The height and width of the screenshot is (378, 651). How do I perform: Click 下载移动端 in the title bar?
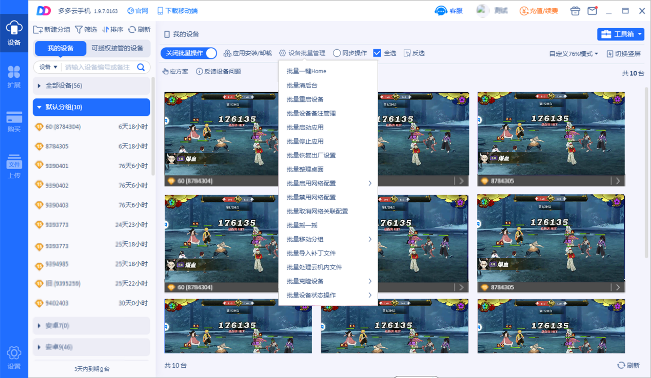[x=177, y=11]
